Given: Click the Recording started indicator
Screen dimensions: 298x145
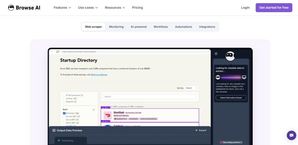Looking at the screenshot, I should point(231,142).
